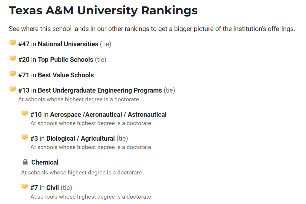The width and height of the screenshot is (306, 204).
Task: Click the #13 engineering rank number
Action: (x=24, y=91)
